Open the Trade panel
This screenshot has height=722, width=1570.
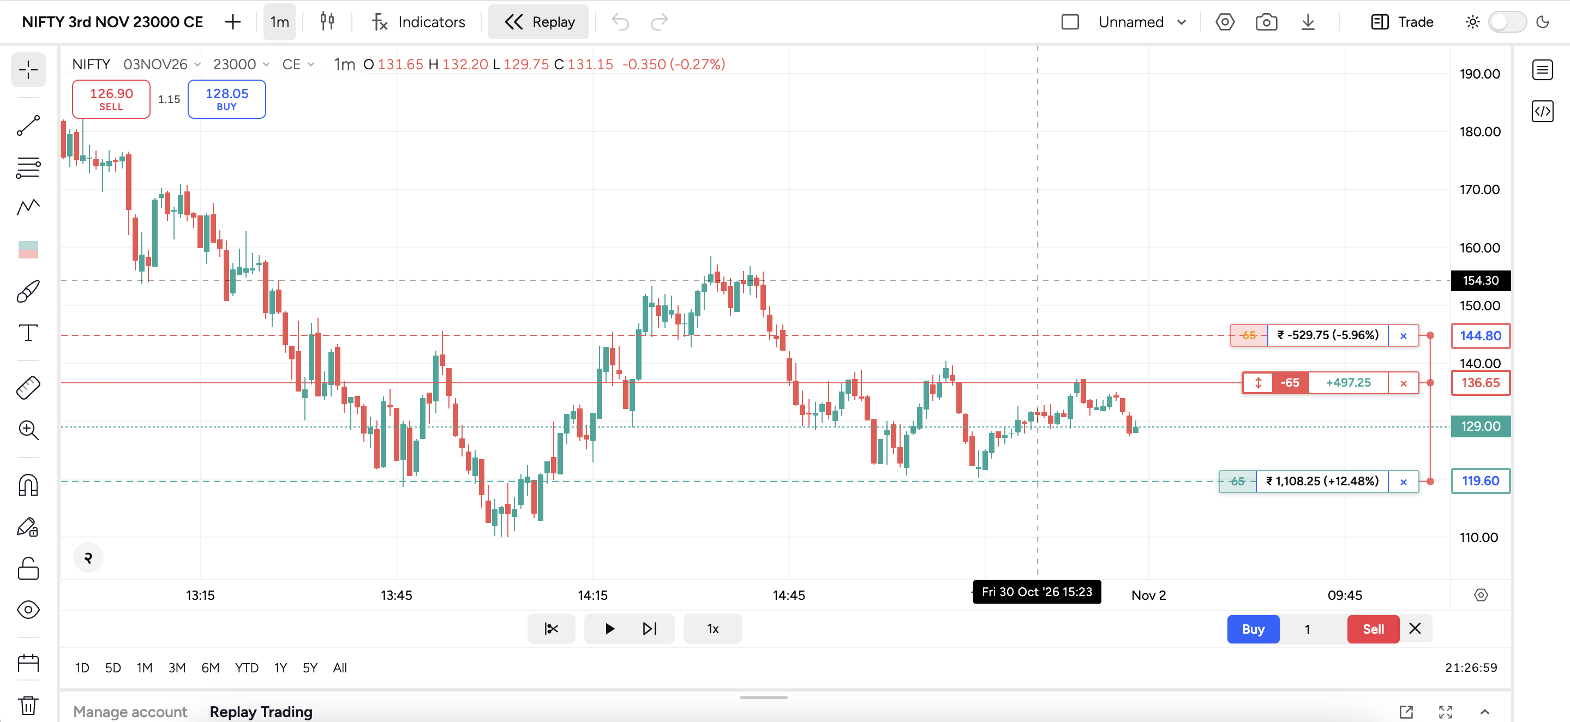click(x=1403, y=22)
